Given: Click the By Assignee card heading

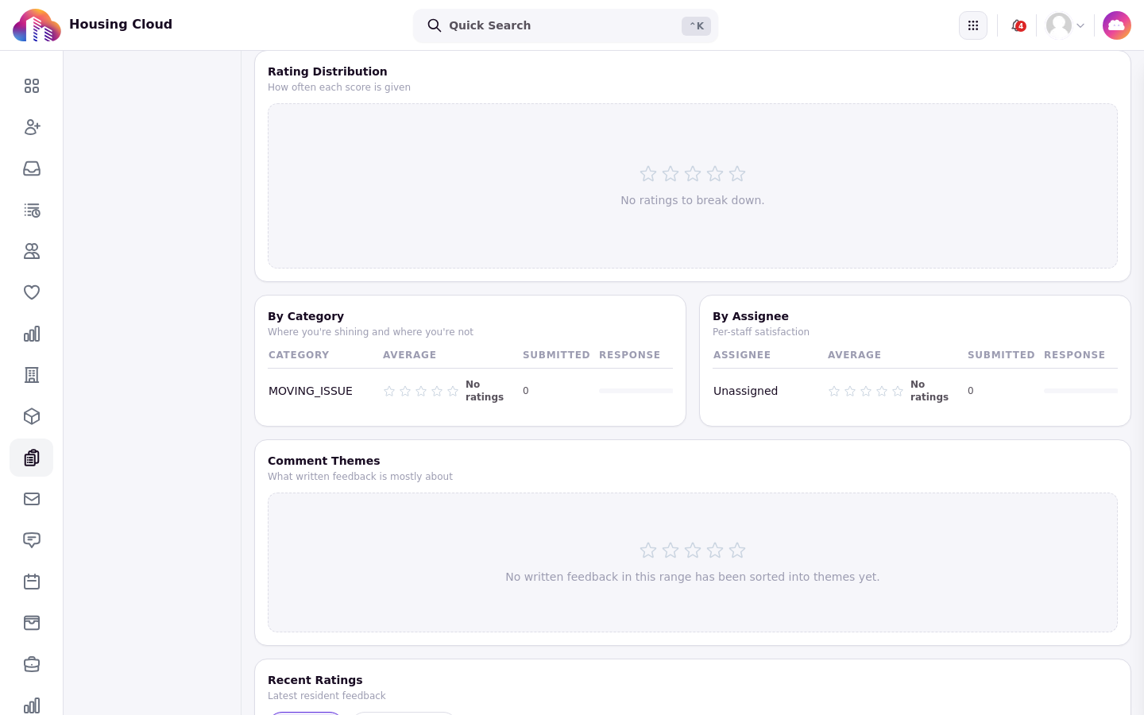Looking at the screenshot, I should click(x=751, y=316).
